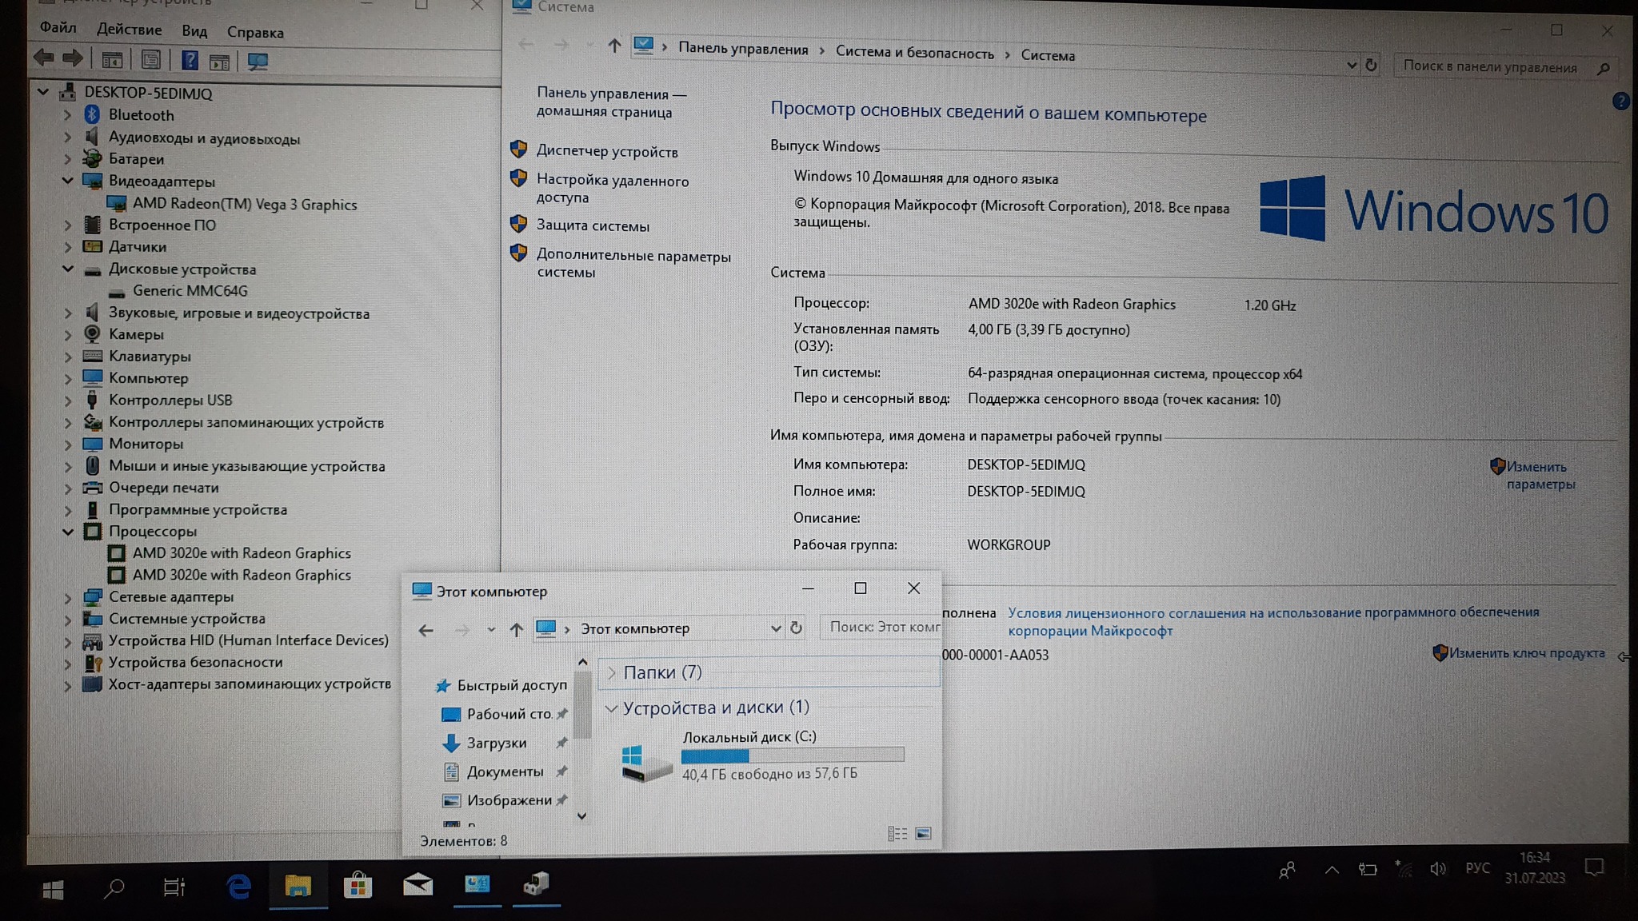The height and width of the screenshot is (921, 1638).
Task: Click the Защита системы link
Action: click(x=593, y=226)
